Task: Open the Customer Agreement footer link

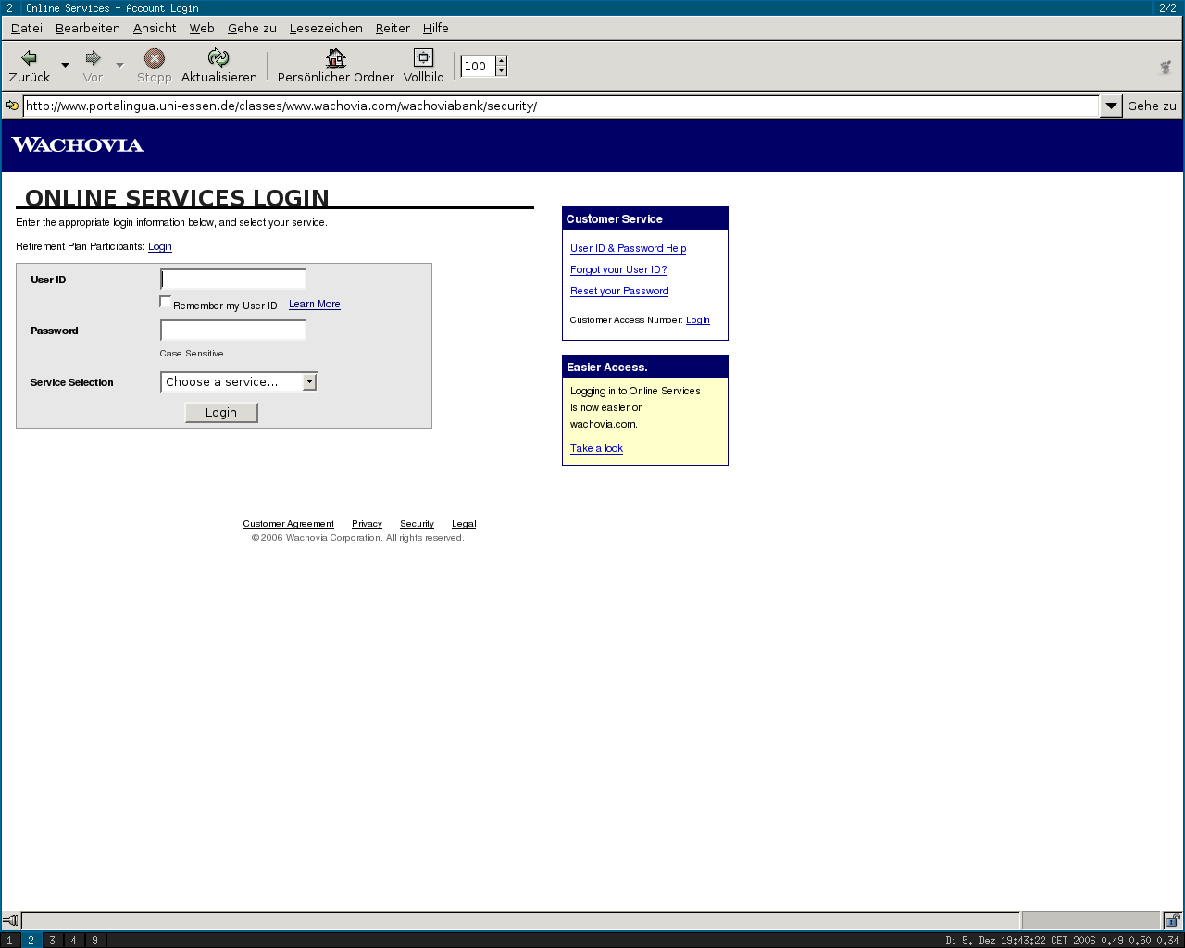Action: (289, 524)
